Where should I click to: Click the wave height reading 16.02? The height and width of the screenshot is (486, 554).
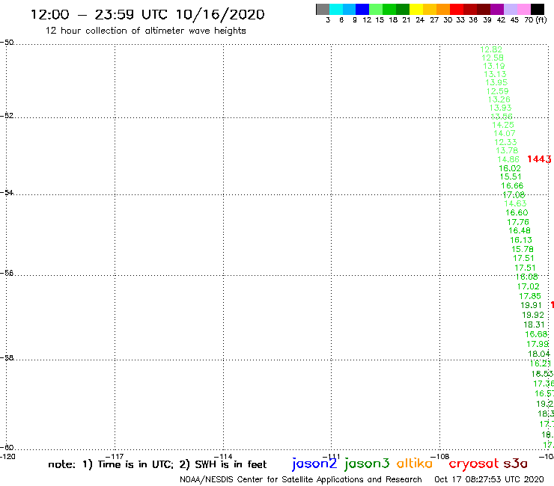click(510, 168)
